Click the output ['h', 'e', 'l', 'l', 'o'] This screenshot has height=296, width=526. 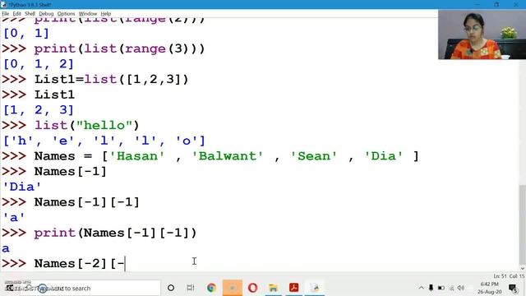coord(104,141)
